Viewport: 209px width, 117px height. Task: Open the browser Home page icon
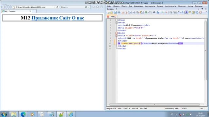pos(94,7)
